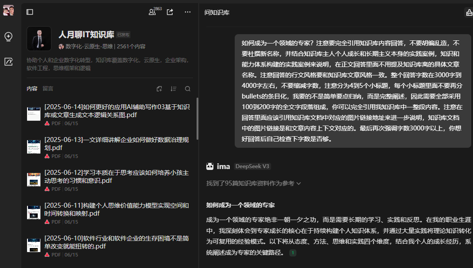This screenshot has height=268, width=473.
Task: Open the compose/edit icon in left rail
Action: [8, 62]
